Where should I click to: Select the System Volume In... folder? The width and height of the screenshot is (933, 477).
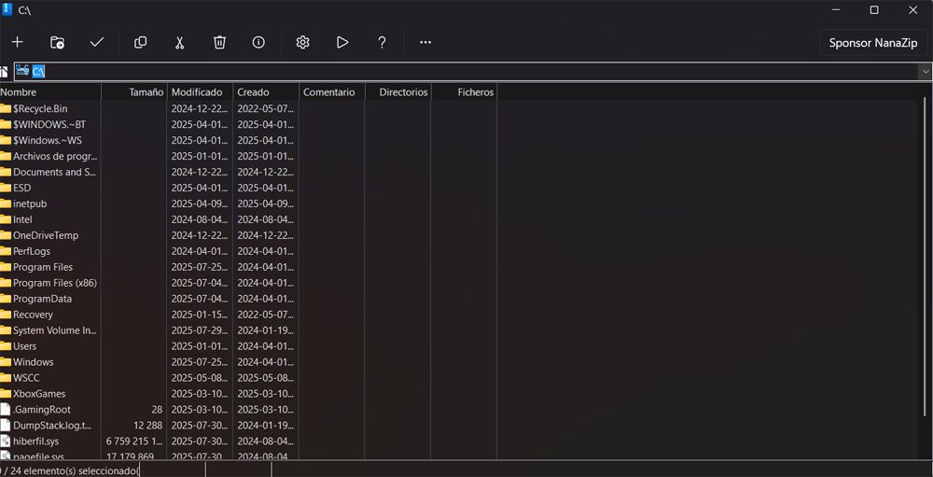point(55,330)
